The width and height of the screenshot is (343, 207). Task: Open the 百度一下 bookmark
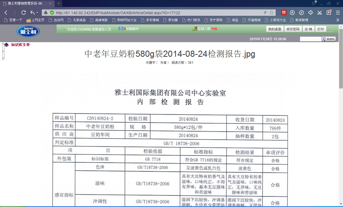(x=13, y=20)
